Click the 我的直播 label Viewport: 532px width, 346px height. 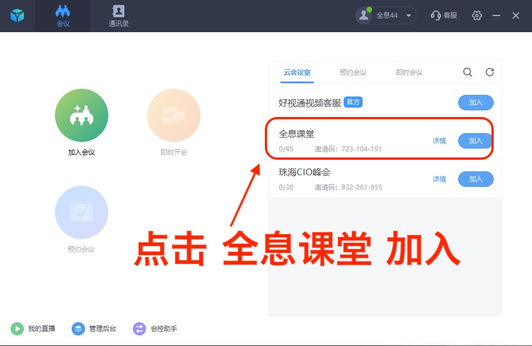point(42,329)
